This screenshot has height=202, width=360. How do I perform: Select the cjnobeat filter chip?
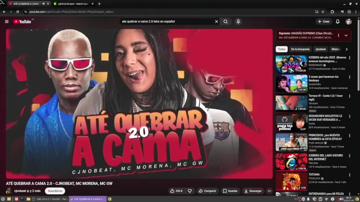point(321,49)
